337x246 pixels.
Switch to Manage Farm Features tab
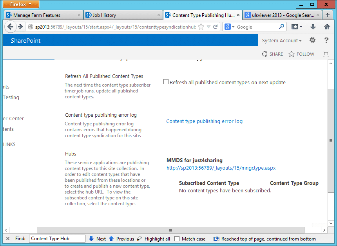point(43,15)
